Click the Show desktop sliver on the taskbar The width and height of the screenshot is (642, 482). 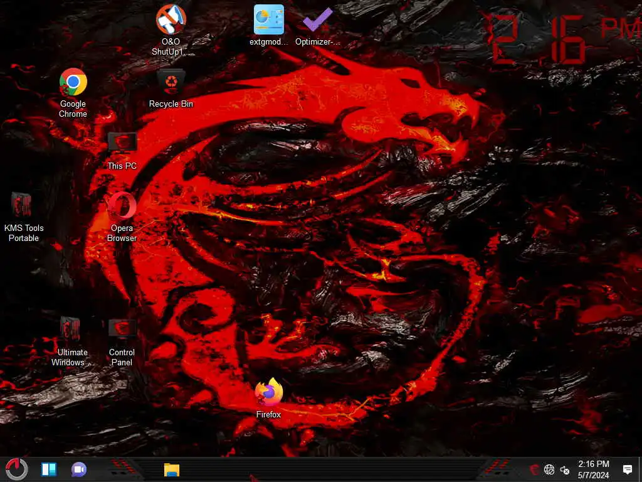tap(640, 469)
